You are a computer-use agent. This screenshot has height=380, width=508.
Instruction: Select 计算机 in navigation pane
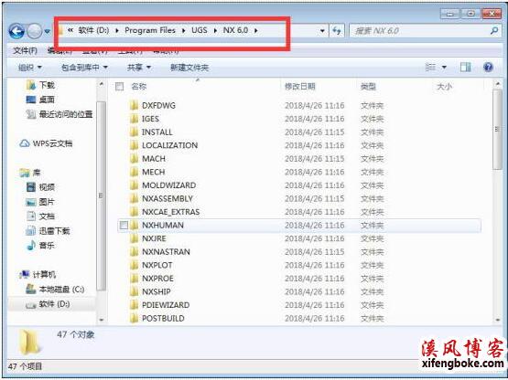pyautogui.click(x=38, y=275)
